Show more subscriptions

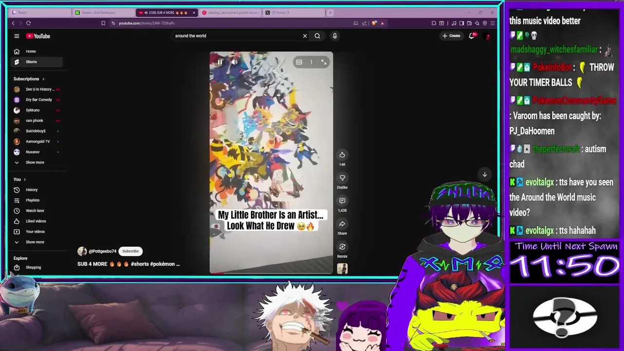point(37,162)
